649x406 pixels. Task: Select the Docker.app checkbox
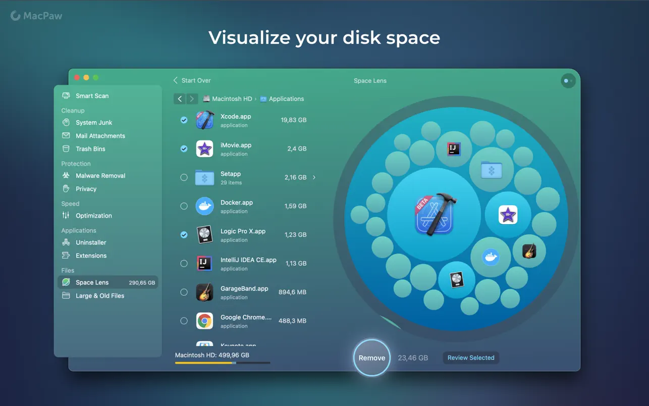[x=184, y=206]
